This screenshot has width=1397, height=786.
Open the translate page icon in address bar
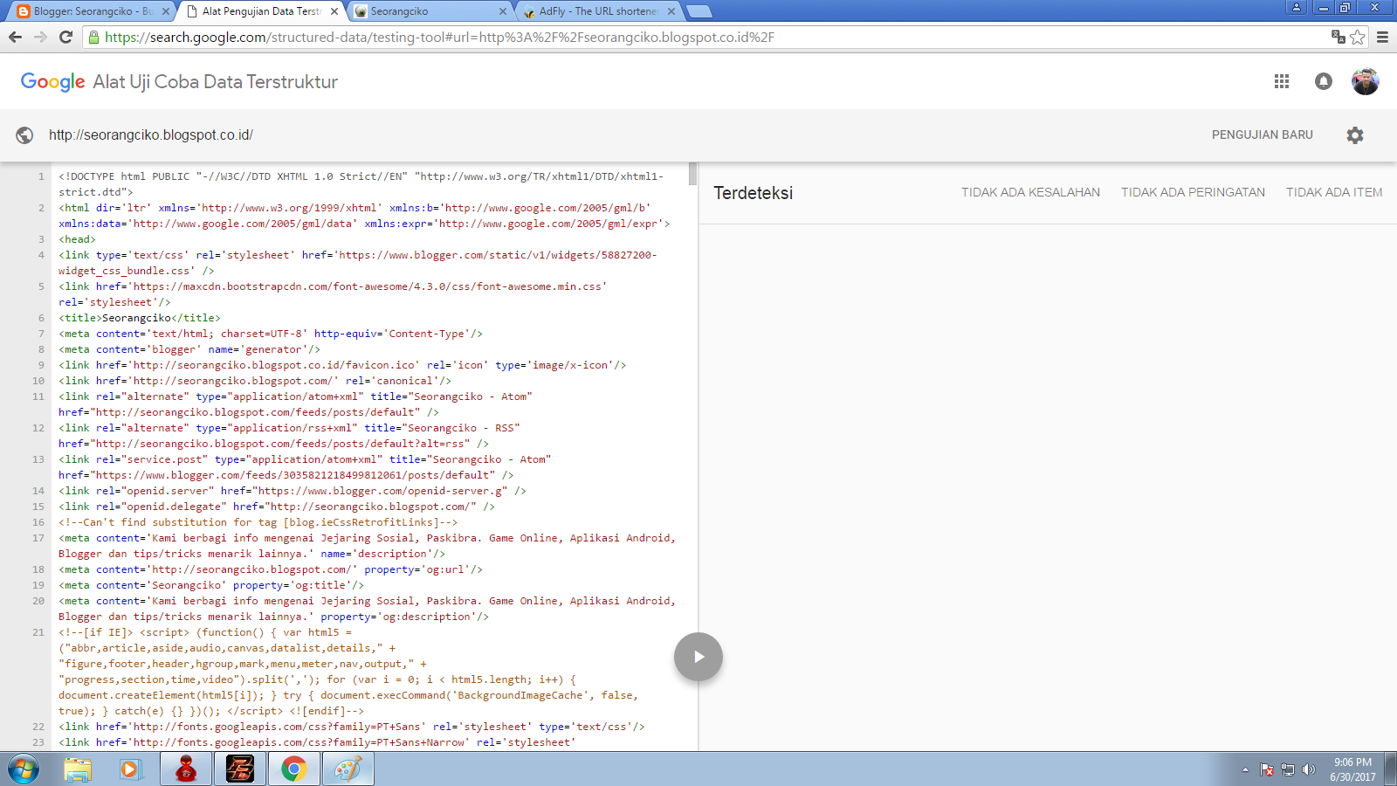(x=1338, y=37)
